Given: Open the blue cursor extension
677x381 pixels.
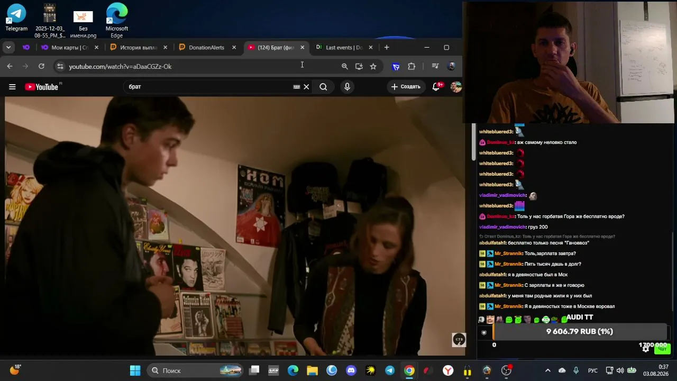Looking at the screenshot, I should click(x=396, y=66).
